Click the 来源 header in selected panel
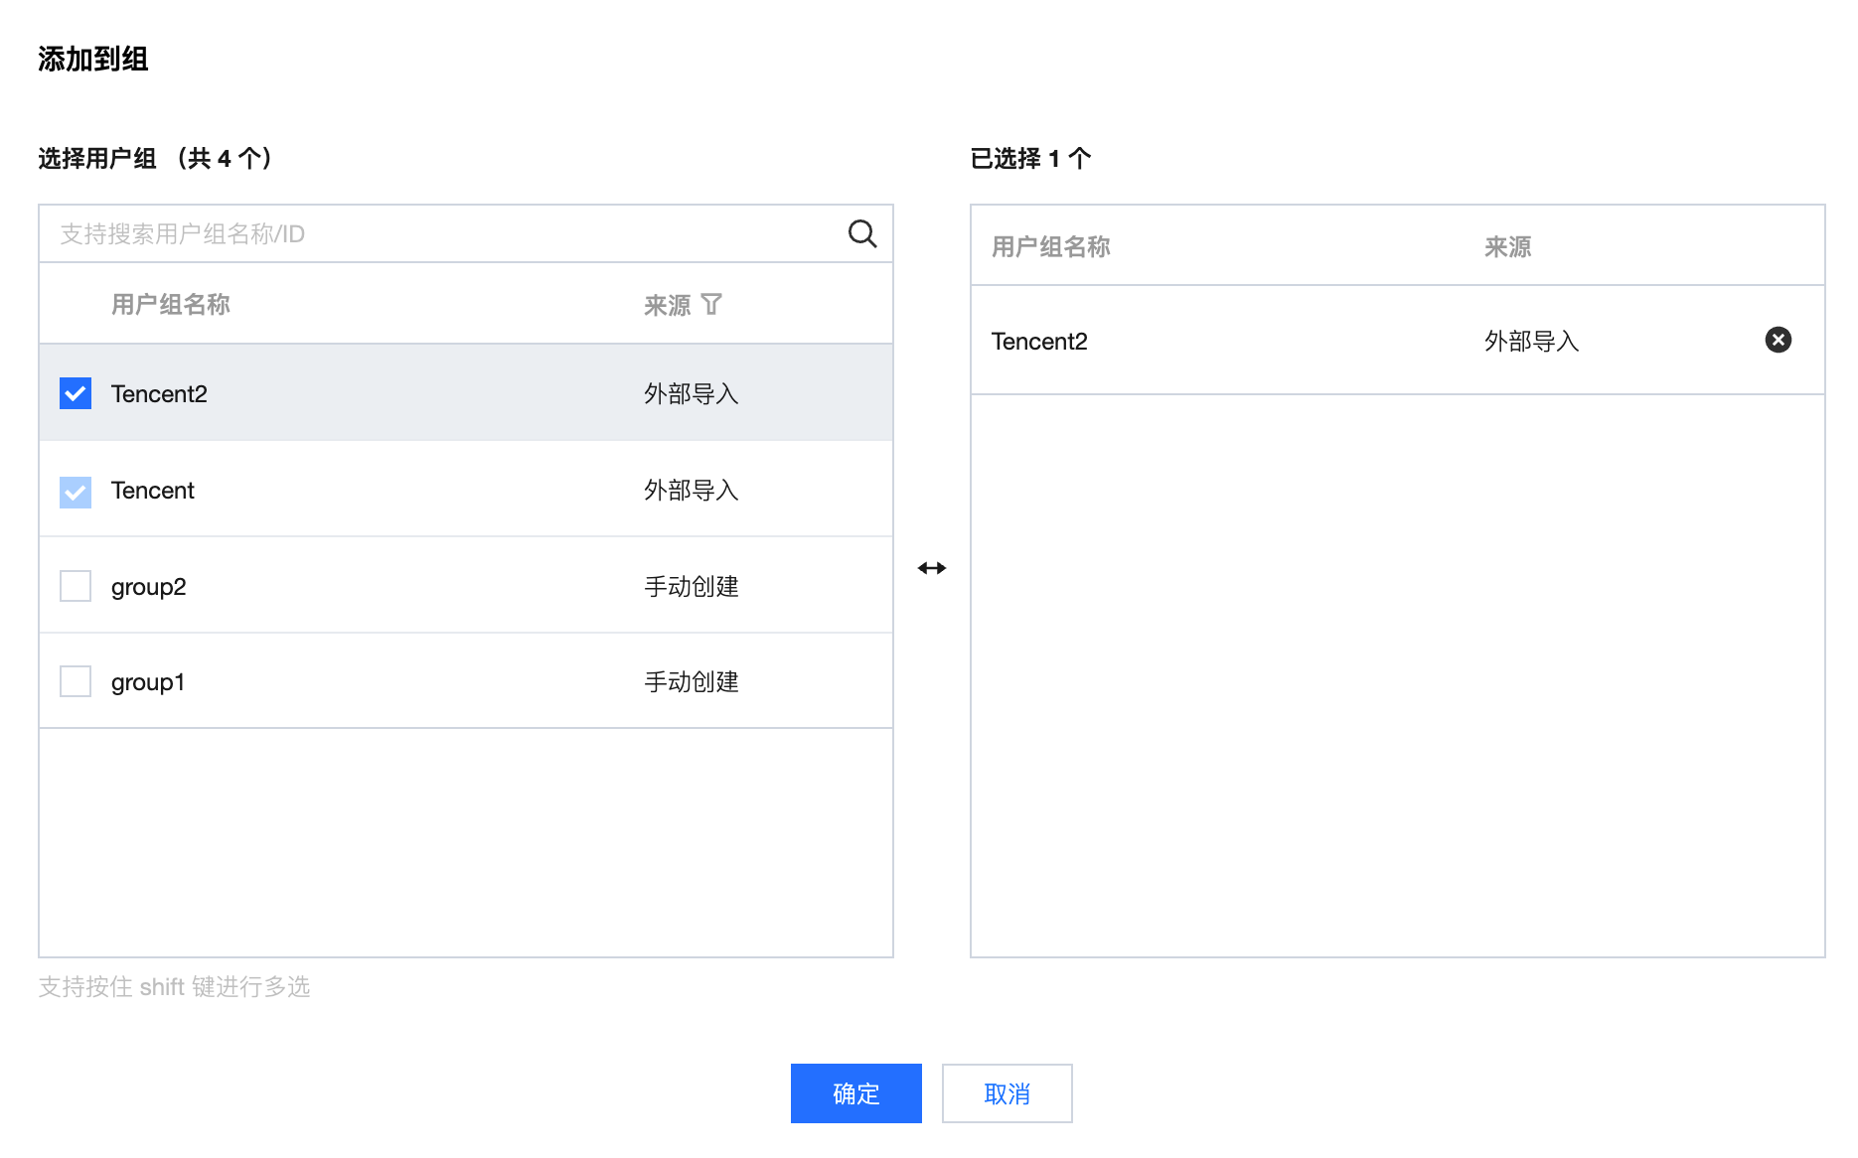 (1507, 247)
